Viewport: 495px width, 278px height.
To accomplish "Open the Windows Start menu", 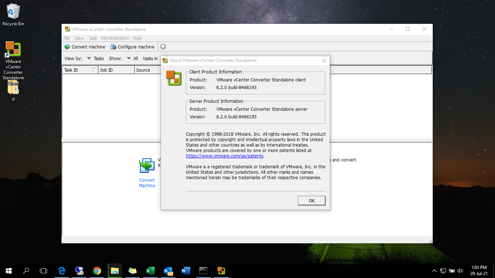I will (x=9, y=270).
